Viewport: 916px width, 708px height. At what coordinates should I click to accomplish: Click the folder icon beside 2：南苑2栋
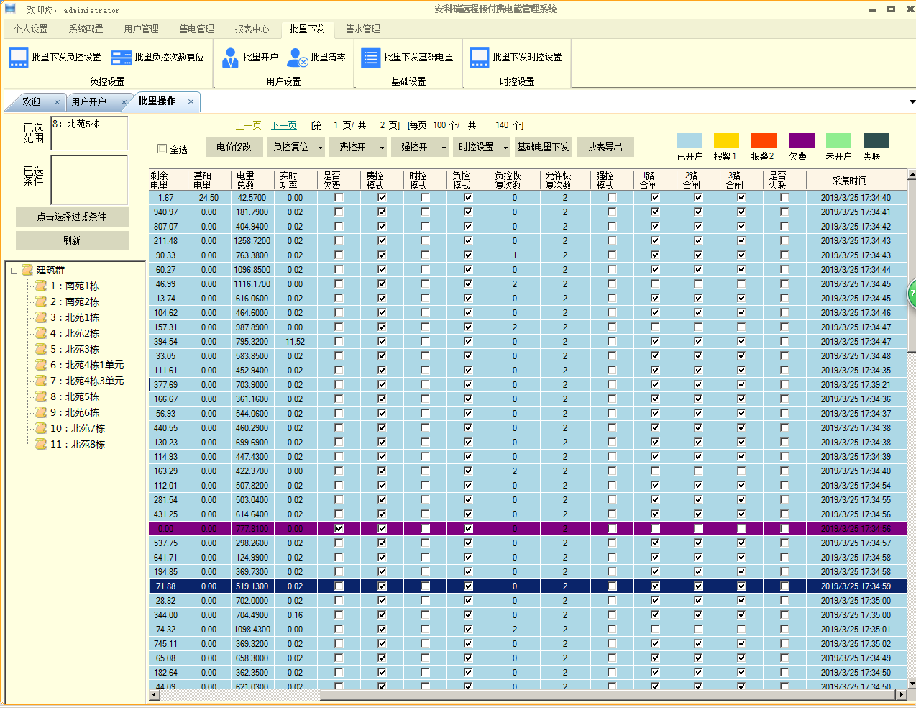[41, 301]
